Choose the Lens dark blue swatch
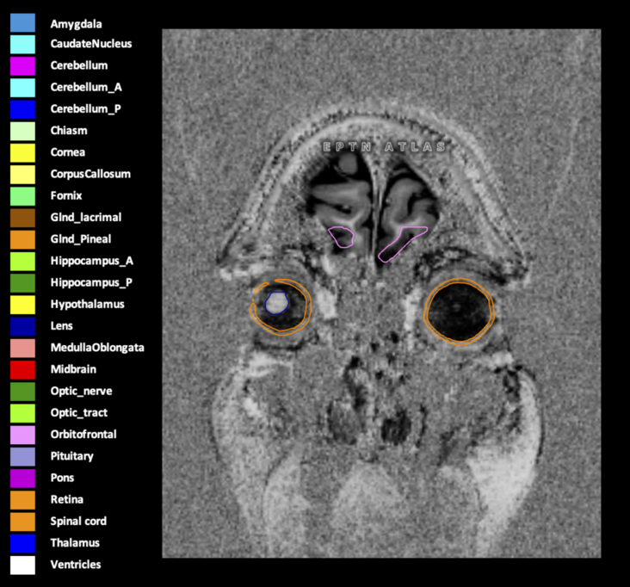 pyautogui.click(x=22, y=326)
